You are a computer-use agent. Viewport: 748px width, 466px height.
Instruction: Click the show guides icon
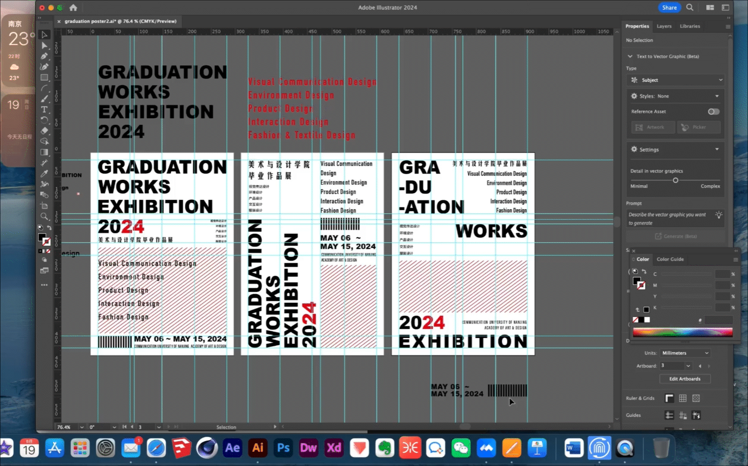pyautogui.click(x=669, y=415)
